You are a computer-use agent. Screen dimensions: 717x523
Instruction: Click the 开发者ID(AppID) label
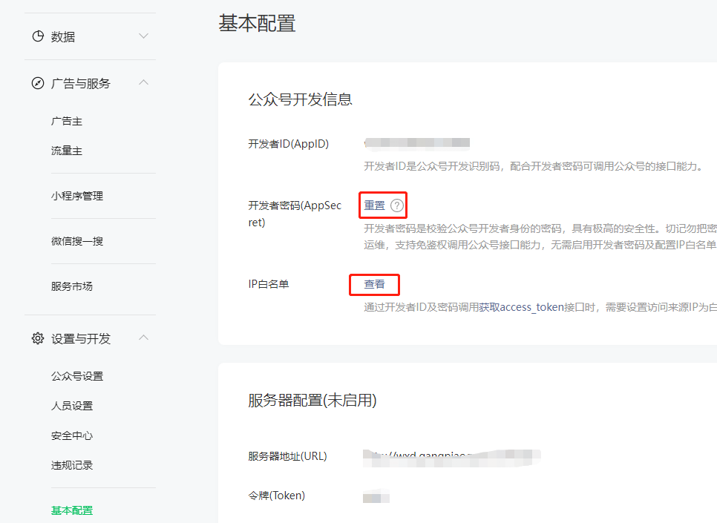pyautogui.click(x=289, y=144)
